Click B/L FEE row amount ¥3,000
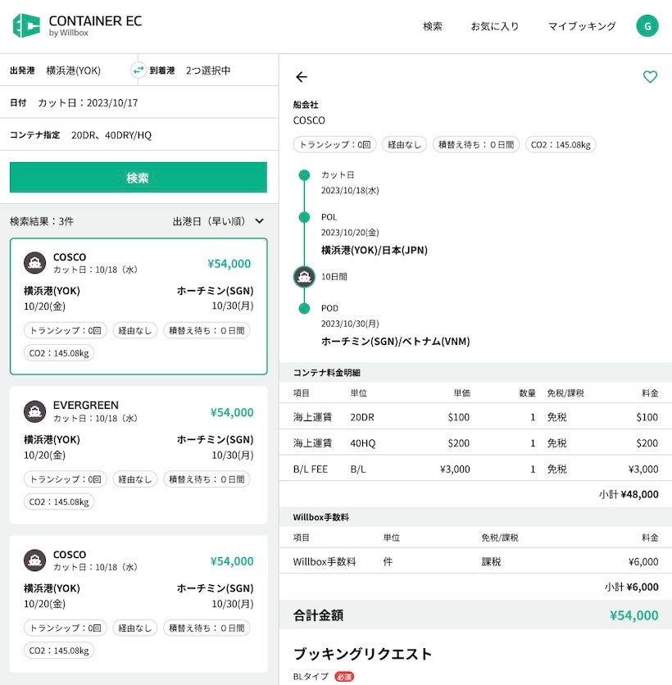Screen dimensions: 672x685 point(643,470)
